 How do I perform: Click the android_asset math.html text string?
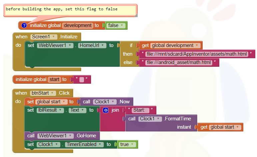[180, 62]
